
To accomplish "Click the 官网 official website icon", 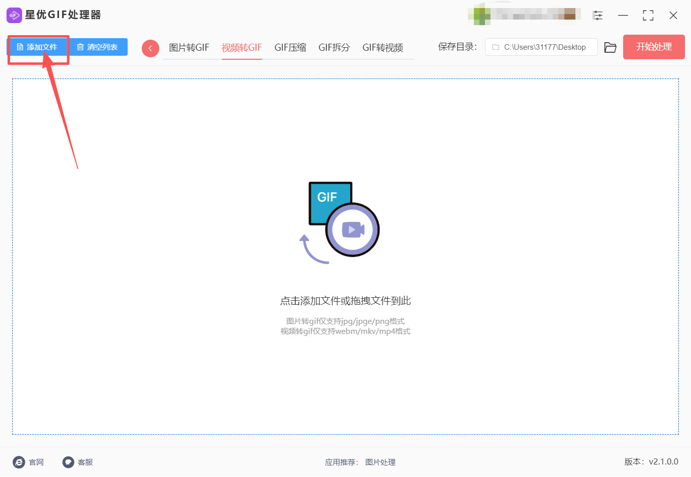I will (19, 462).
